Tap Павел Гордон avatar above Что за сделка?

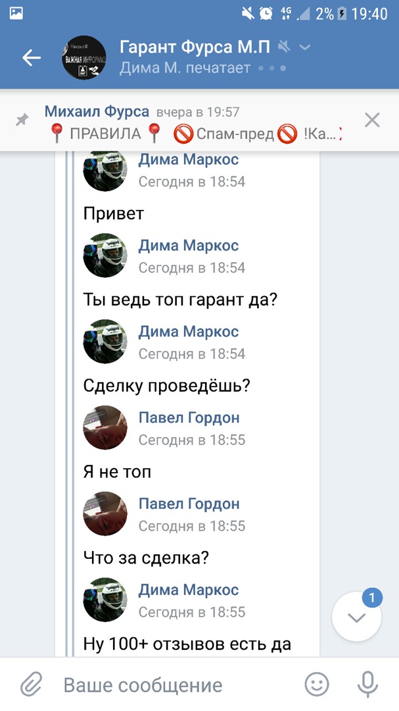tap(105, 513)
